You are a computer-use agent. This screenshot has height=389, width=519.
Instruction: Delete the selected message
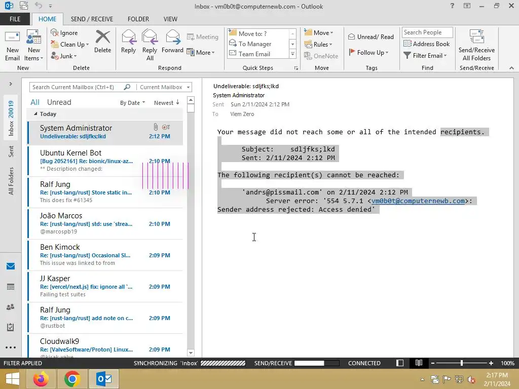(102, 42)
